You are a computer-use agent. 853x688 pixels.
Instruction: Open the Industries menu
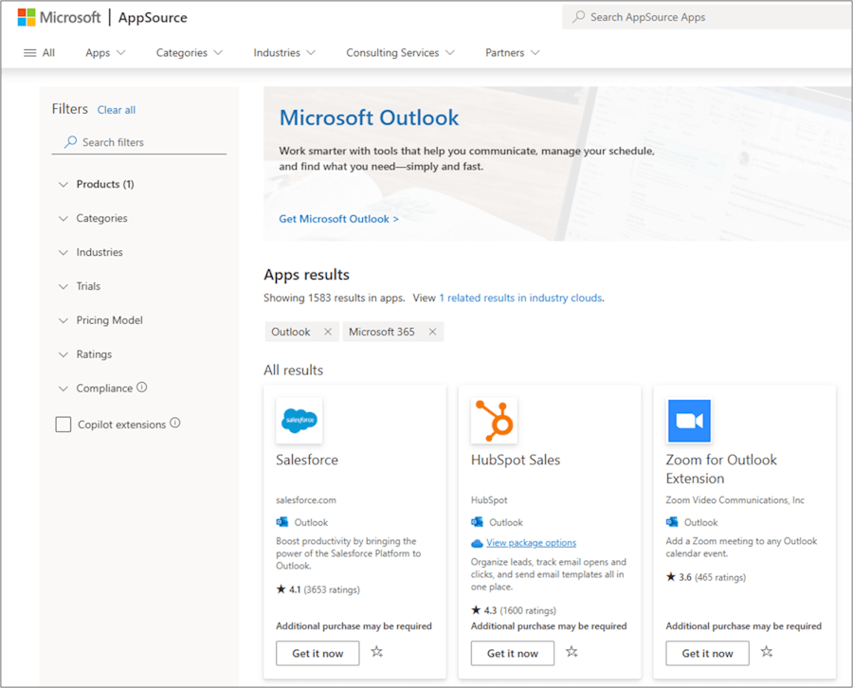(283, 52)
